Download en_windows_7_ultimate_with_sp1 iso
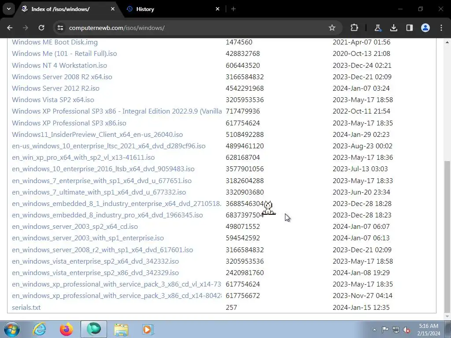Image resolution: width=451 pixels, height=338 pixels. click(99, 193)
